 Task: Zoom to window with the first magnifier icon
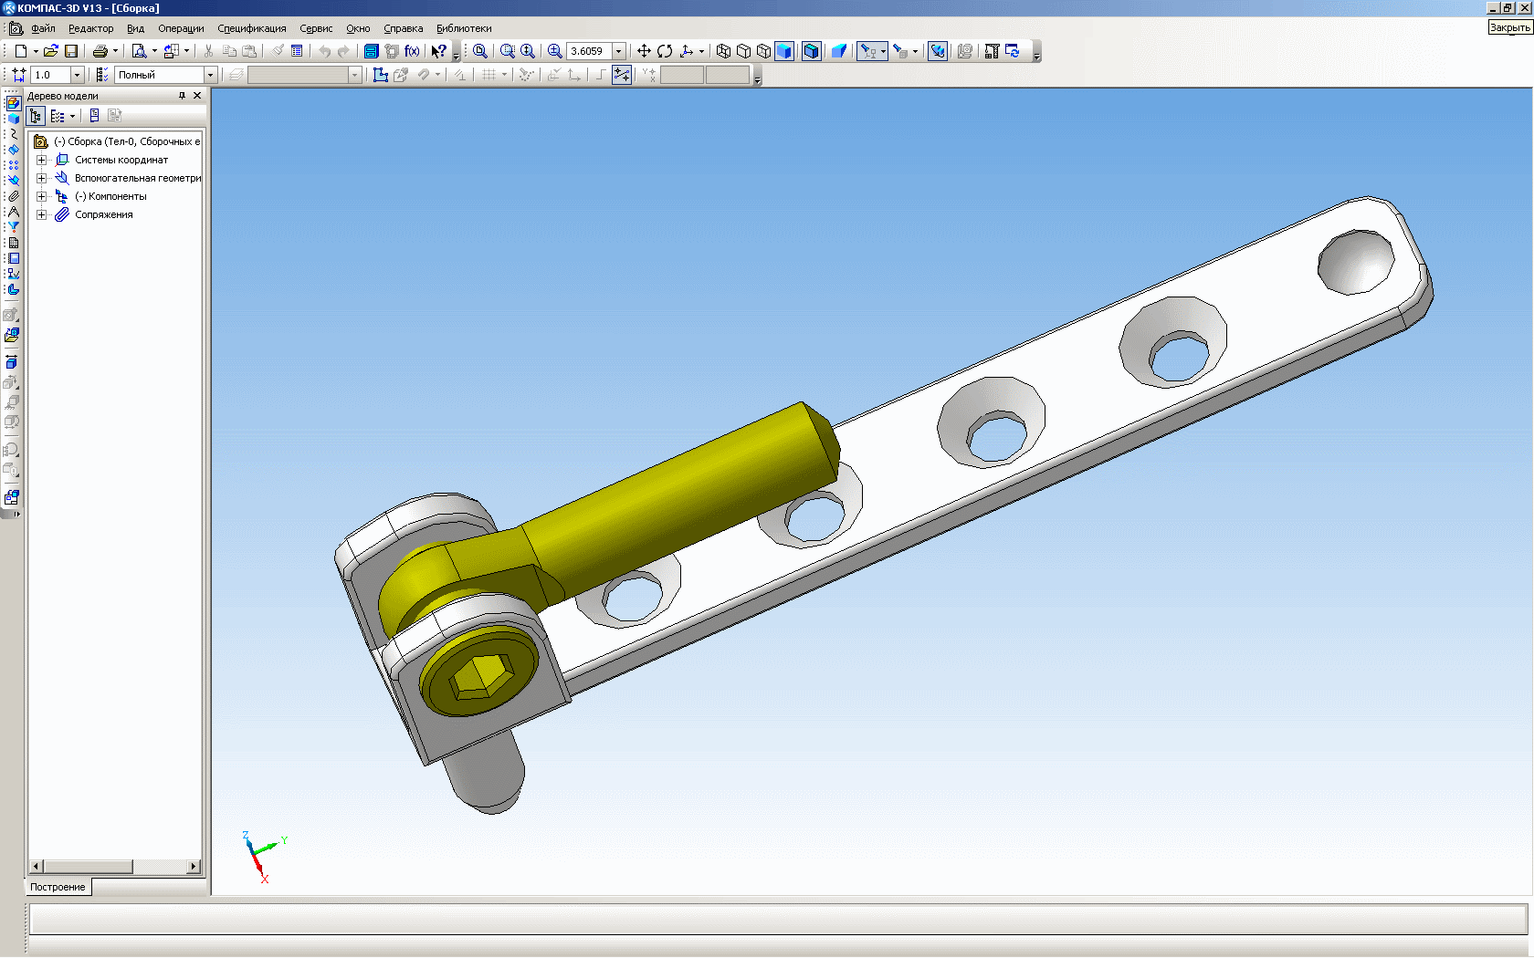[479, 51]
